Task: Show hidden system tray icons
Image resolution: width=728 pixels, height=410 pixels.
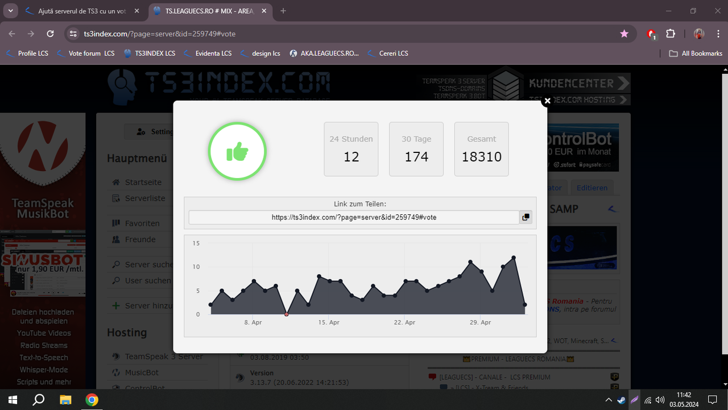Action: 609,400
